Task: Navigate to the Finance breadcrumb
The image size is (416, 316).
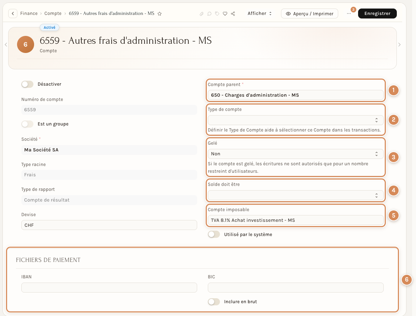Action: pyautogui.click(x=29, y=13)
